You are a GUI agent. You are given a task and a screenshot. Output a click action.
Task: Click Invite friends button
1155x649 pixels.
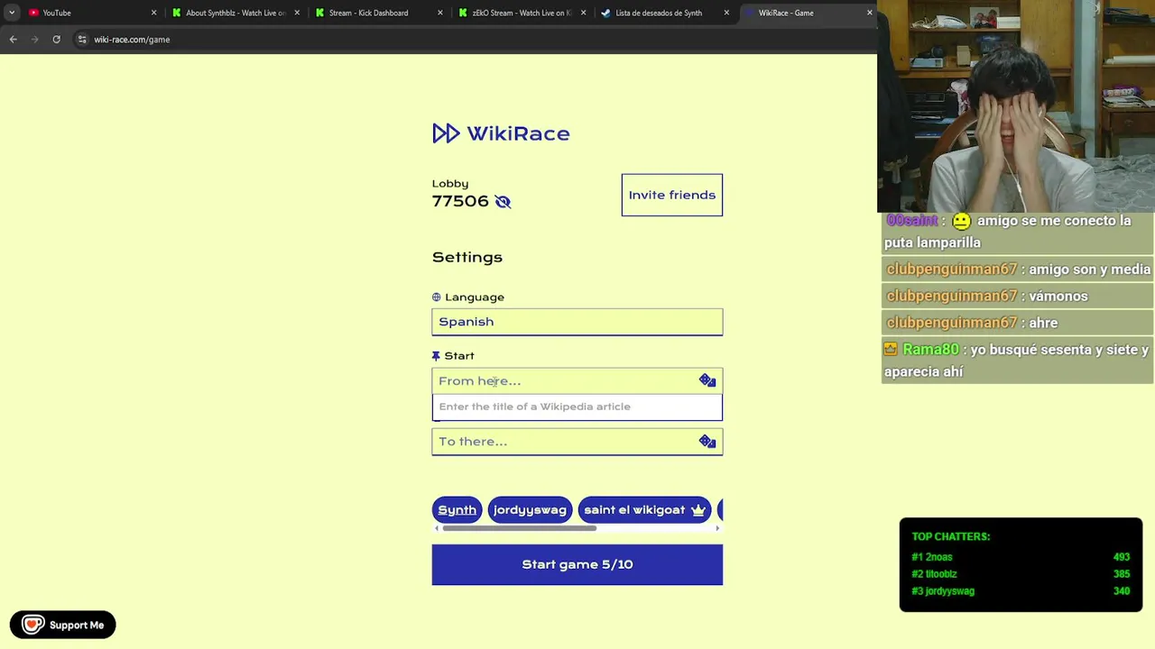[x=672, y=195]
